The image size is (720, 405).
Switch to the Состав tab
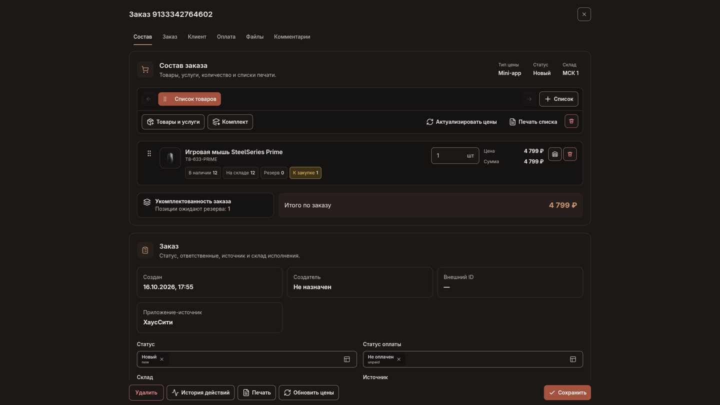tap(142, 36)
